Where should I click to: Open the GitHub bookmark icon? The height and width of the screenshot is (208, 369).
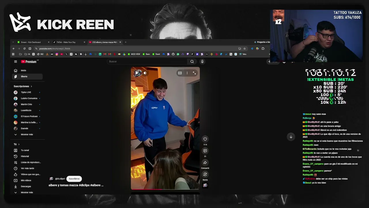(173, 54)
